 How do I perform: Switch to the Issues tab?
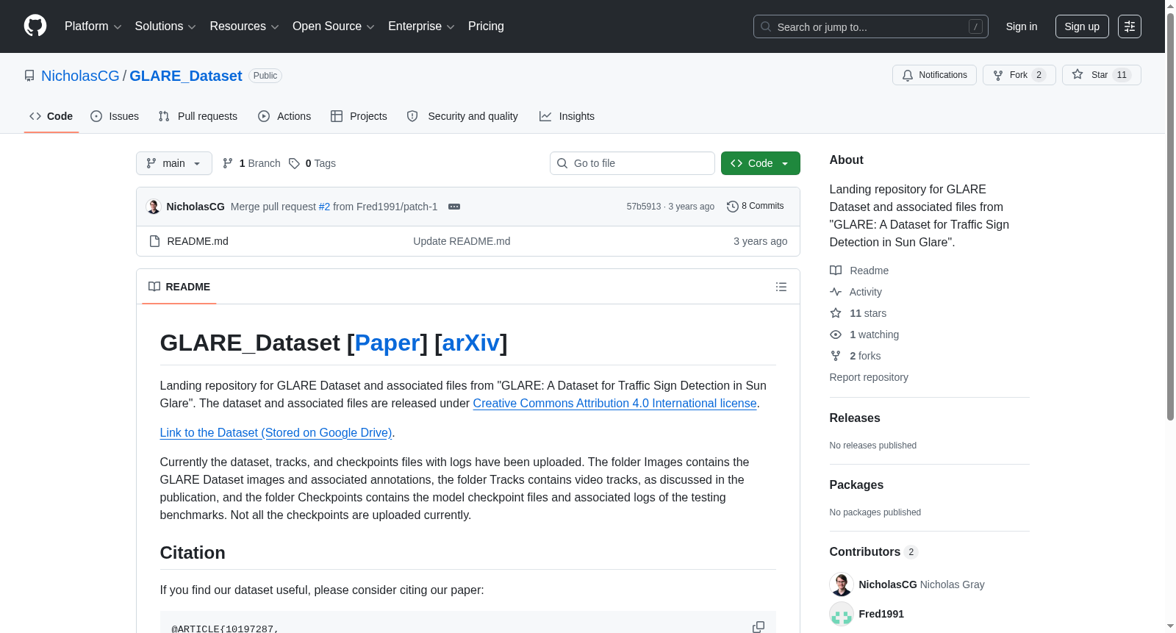click(115, 116)
